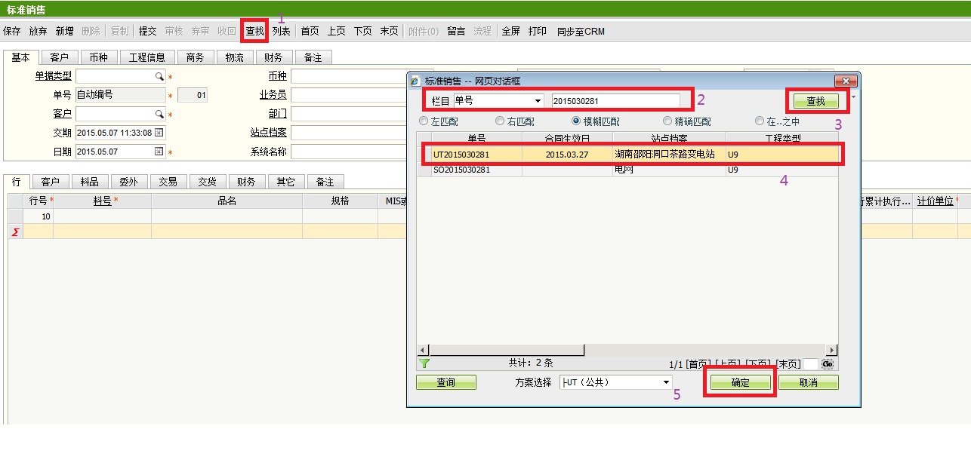Click the right arrow on horizontal scrollbar

point(831,350)
